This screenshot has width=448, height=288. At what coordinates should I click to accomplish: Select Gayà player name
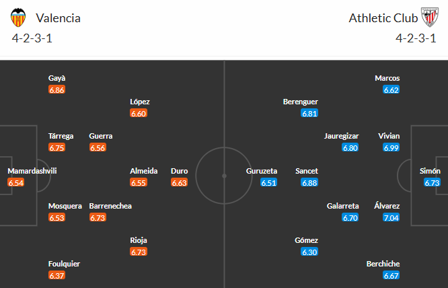[57, 78]
